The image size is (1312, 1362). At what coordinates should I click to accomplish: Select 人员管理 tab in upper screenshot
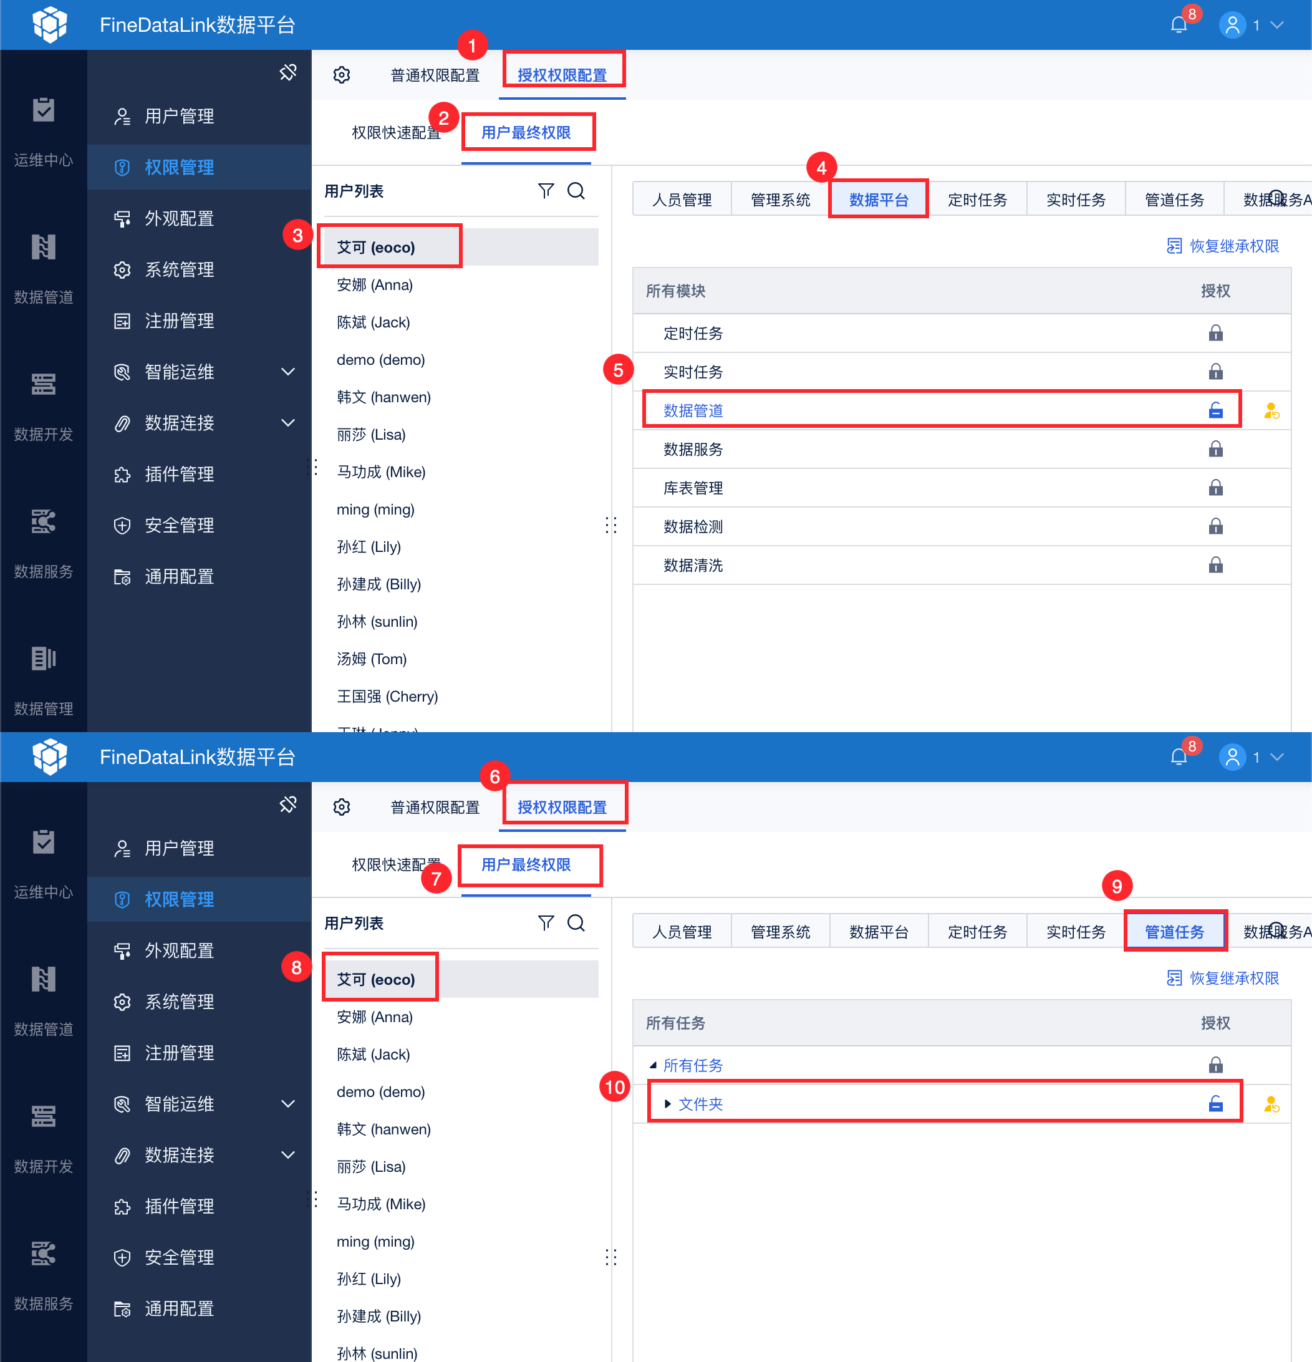pyautogui.click(x=682, y=200)
